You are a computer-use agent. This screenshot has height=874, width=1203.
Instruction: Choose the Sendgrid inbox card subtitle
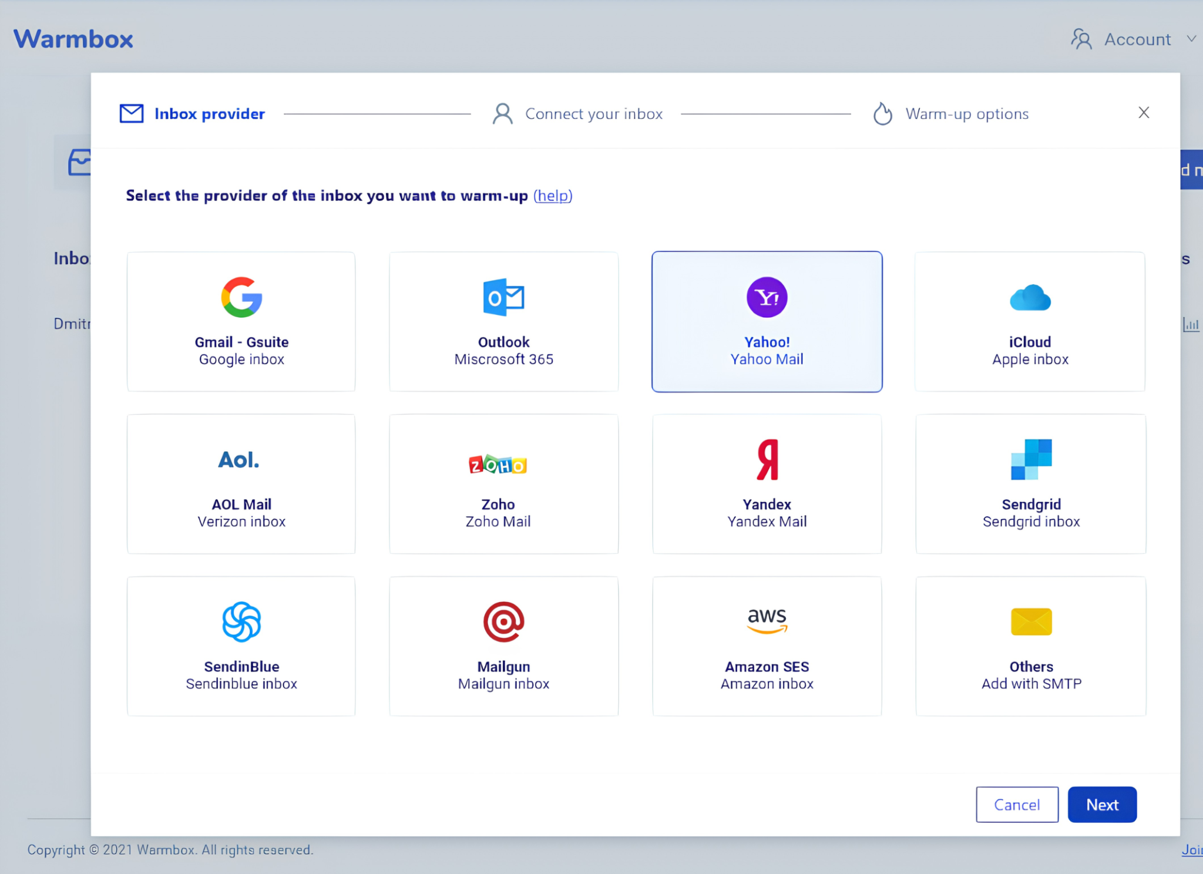point(1031,522)
